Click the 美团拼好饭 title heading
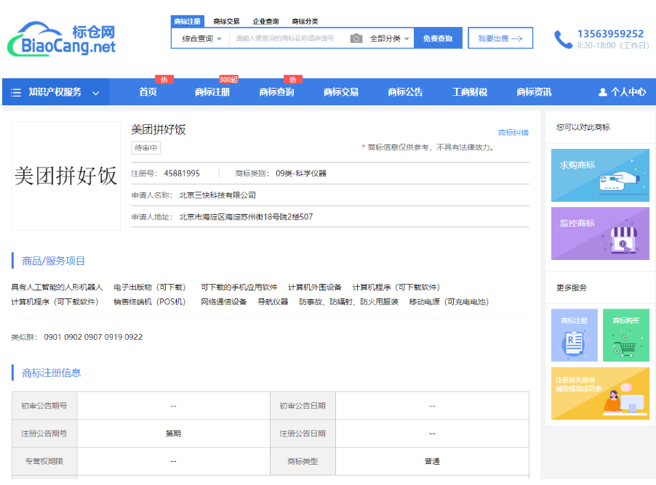This screenshot has width=656, height=485. (159, 129)
